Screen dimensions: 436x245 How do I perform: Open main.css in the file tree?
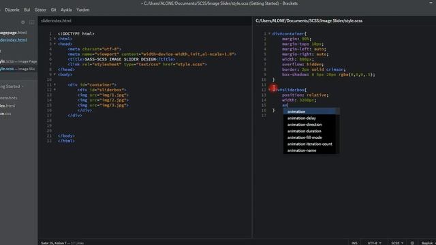5,114
